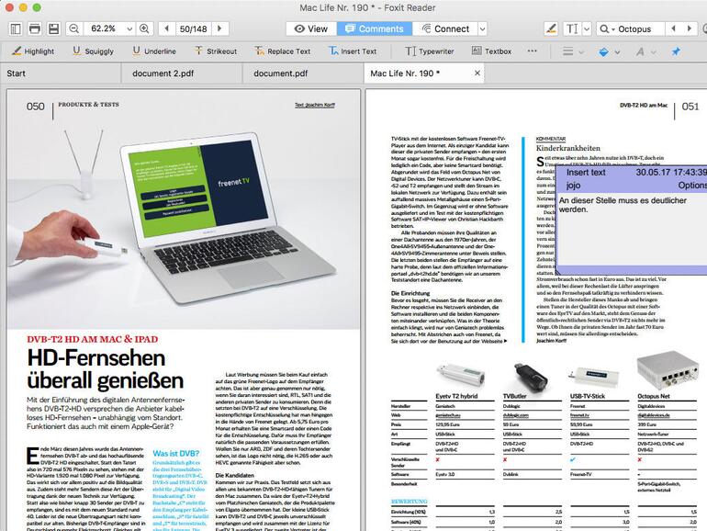Open Options in the comment popup
Screen dimensions: 707x531
tap(692, 186)
